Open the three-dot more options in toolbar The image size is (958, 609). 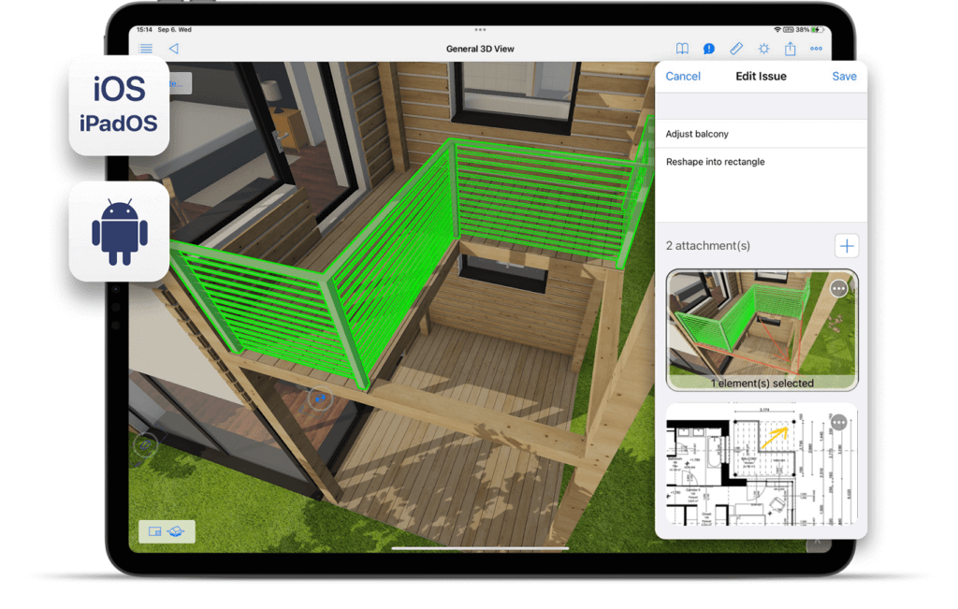click(817, 49)
